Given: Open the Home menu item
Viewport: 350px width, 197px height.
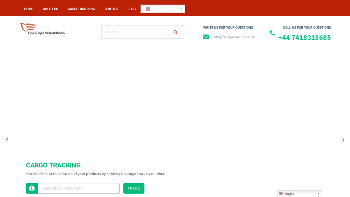Looking at the screenshot, I should [x=29, y=9].
